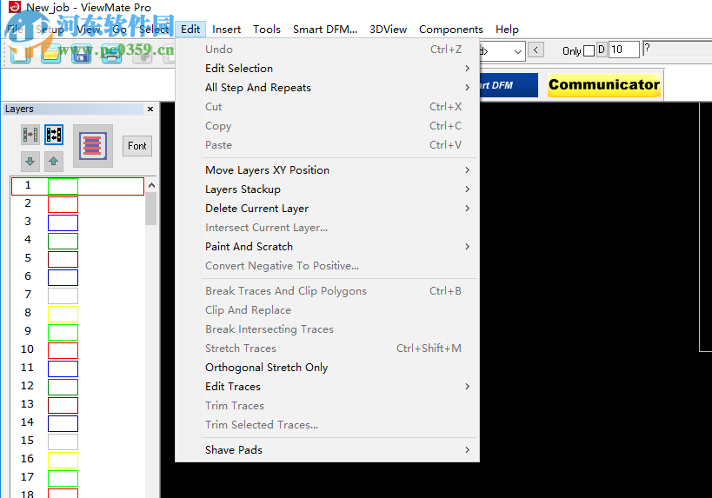Image resolution: width=712 pixels, height=498 pixels.
Task: Select layer number 5 in list
Action: (28, 258)
